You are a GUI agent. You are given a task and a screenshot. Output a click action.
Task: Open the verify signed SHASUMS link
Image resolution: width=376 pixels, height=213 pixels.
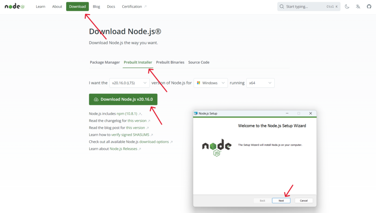[x=130, y=135]
